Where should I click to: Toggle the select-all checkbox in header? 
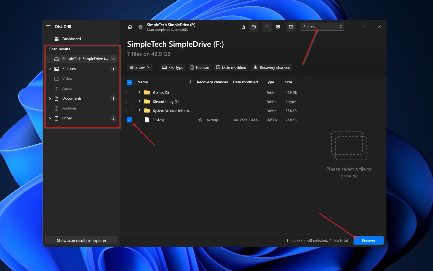130,82
